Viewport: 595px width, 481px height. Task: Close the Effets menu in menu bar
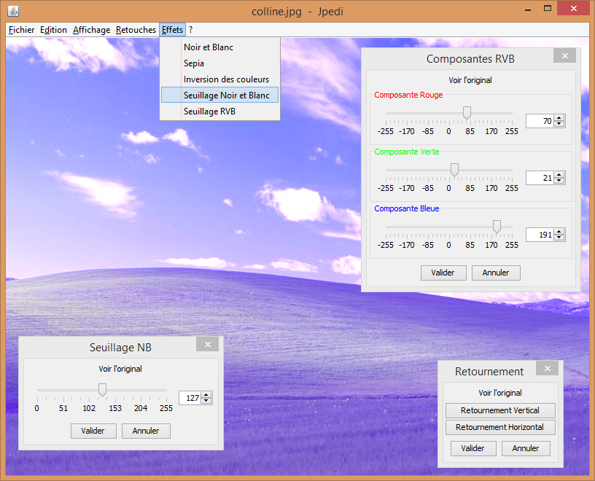tap(172, 30)
